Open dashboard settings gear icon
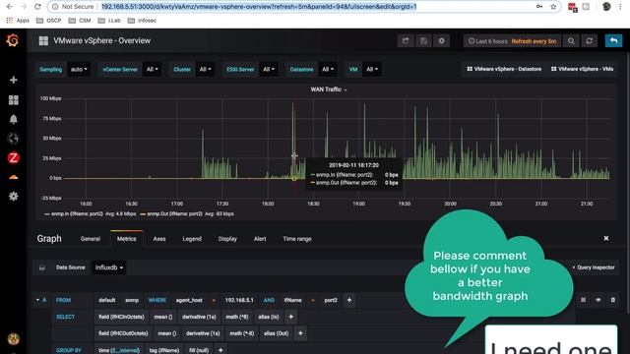 (442, 41)
